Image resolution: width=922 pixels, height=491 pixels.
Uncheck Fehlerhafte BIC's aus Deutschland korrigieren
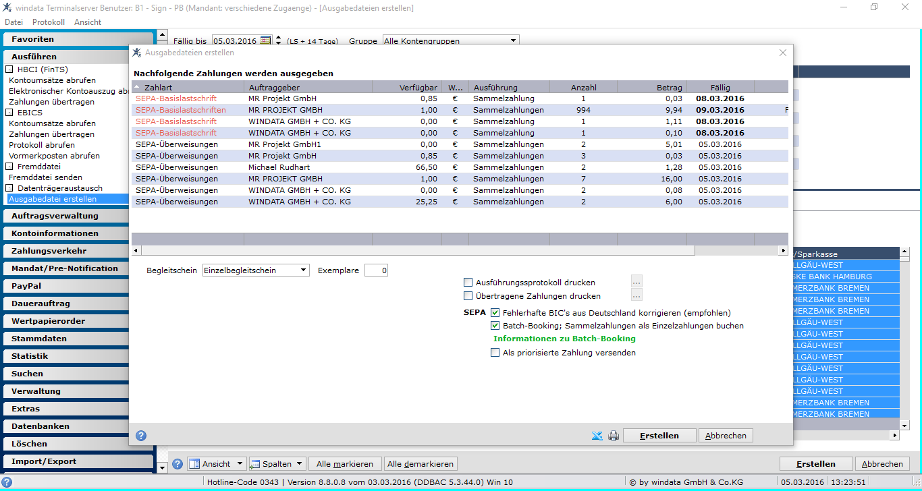pos(495,313)
